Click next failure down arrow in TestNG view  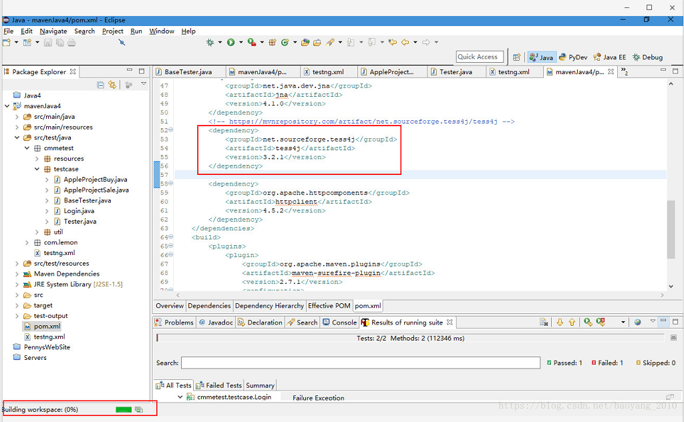click(560, 322)
